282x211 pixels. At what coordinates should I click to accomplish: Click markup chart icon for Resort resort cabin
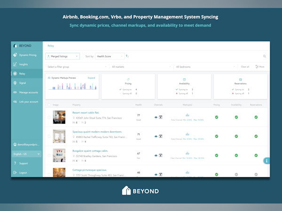188,115
